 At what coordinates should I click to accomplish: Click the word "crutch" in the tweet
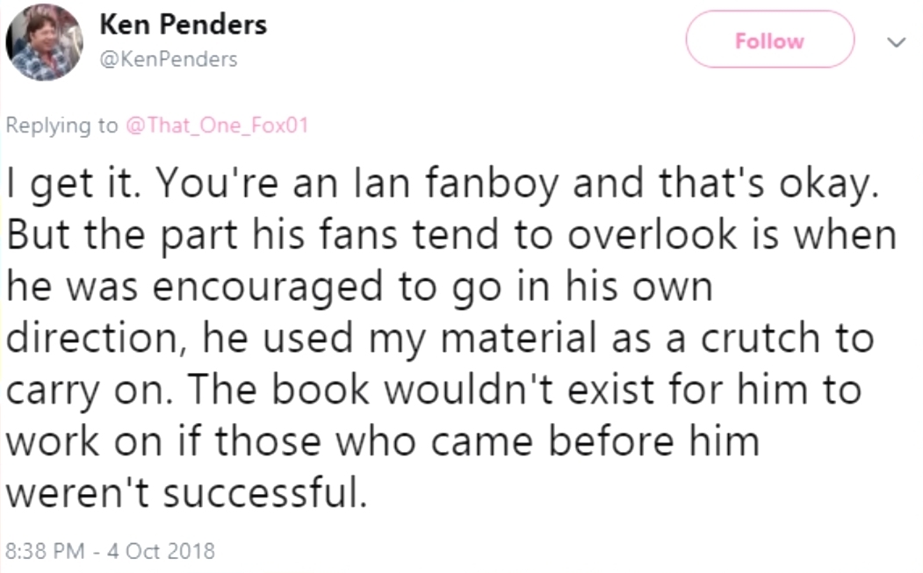click(x=747, y=335)
